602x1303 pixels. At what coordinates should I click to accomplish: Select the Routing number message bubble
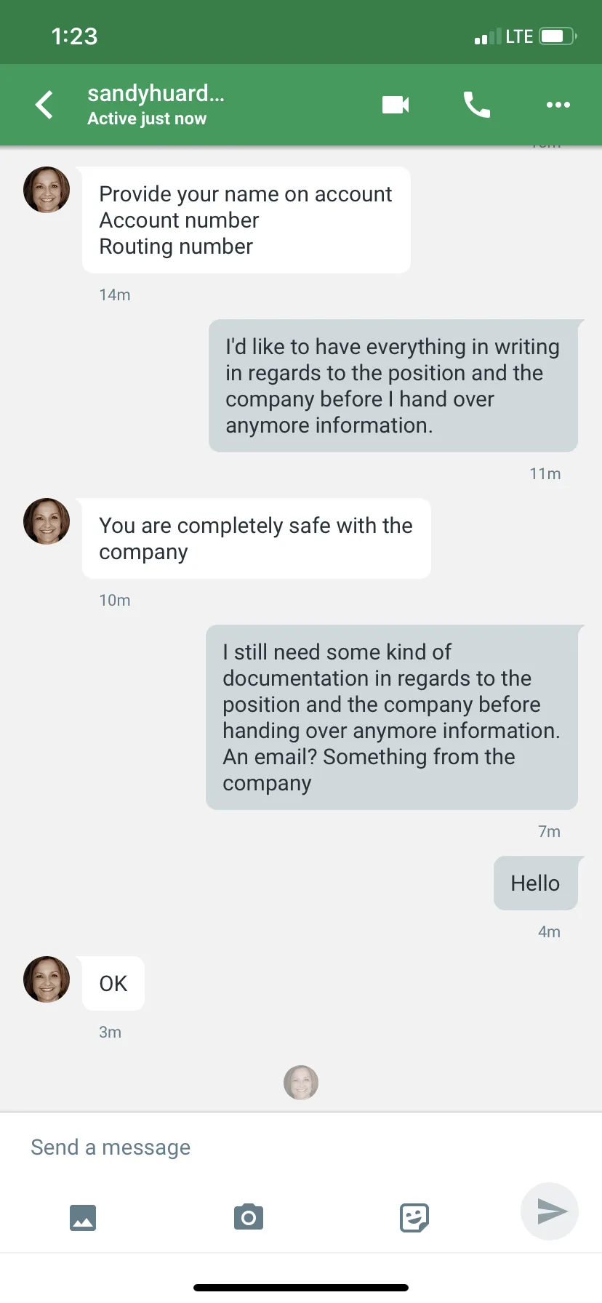click(x=246, y=220)
